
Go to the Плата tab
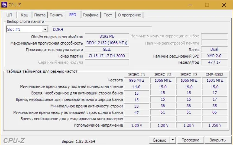tap(40, 15)
